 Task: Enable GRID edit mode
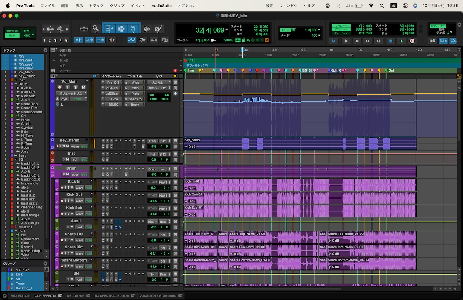pyautogui.click(x=27, y=36)
